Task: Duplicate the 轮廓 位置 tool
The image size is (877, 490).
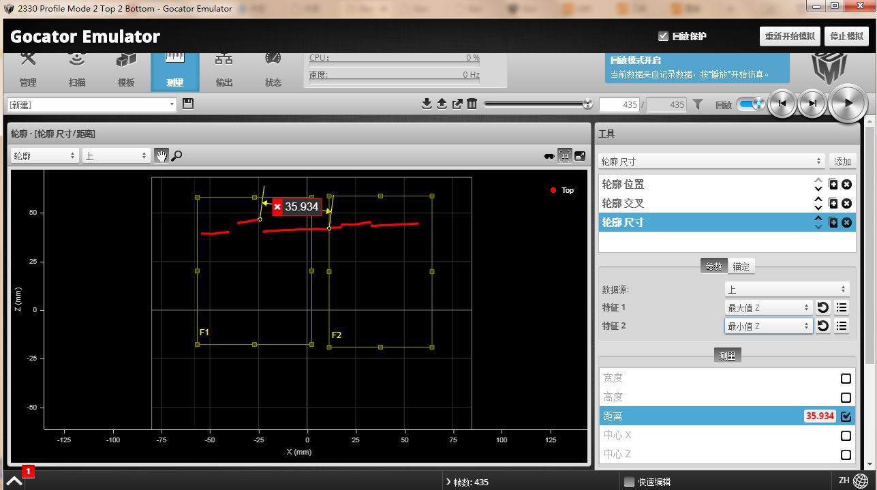Action: pyautogui.click(x=833, y=184)
